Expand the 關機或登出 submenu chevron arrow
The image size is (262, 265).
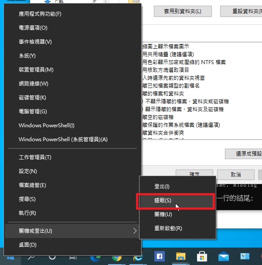(x=135, y=231)
